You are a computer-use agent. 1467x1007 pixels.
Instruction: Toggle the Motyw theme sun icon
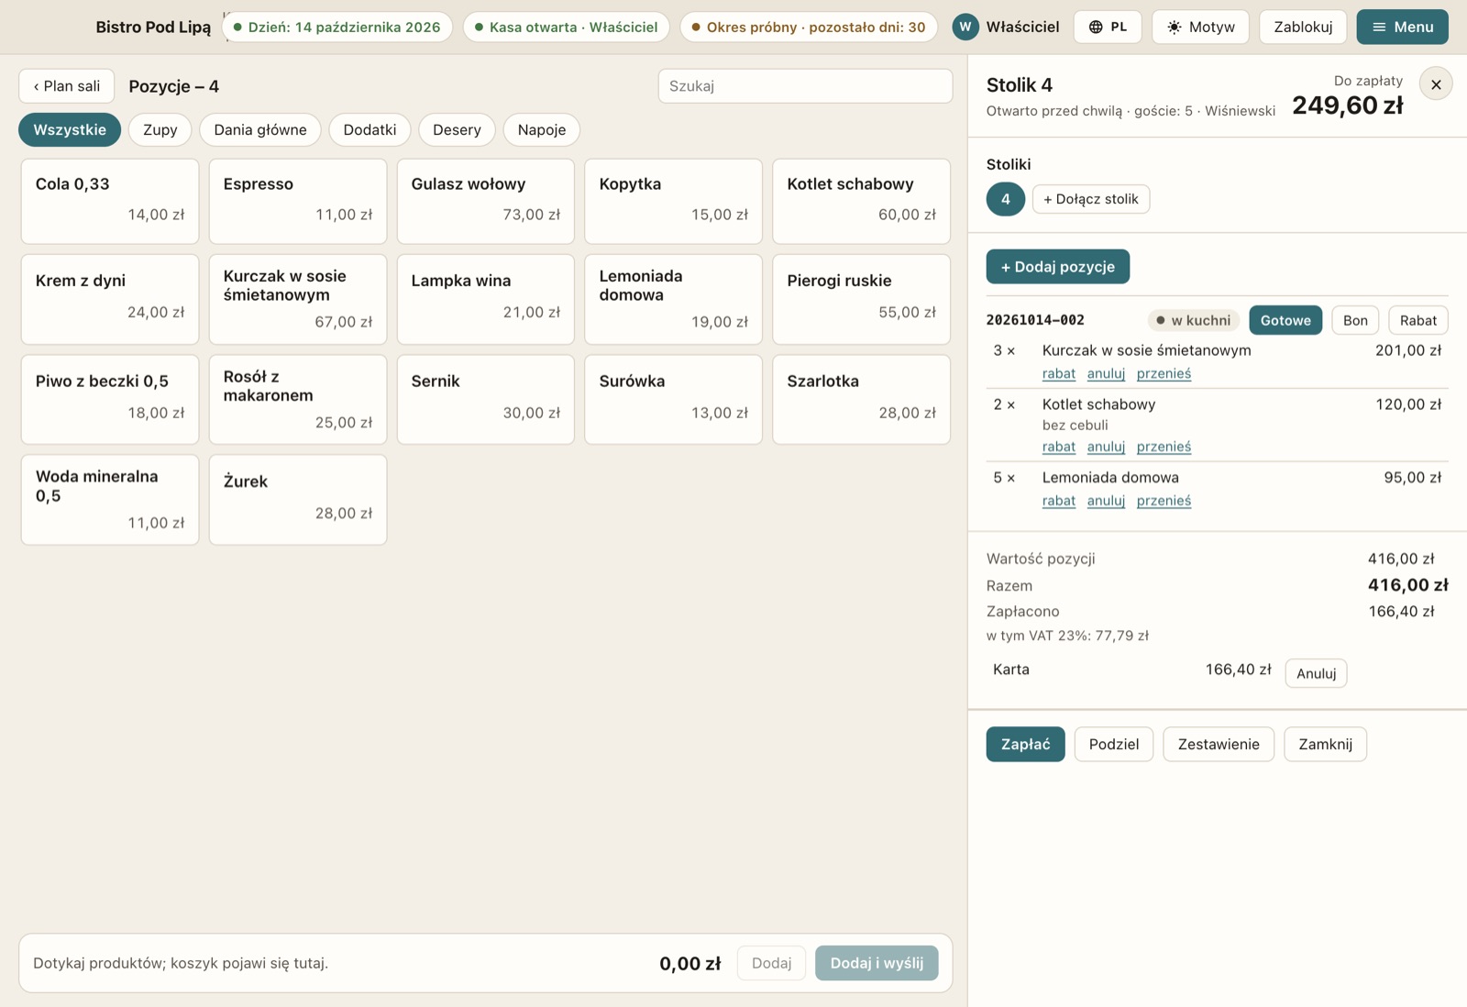pos(1174,28)
